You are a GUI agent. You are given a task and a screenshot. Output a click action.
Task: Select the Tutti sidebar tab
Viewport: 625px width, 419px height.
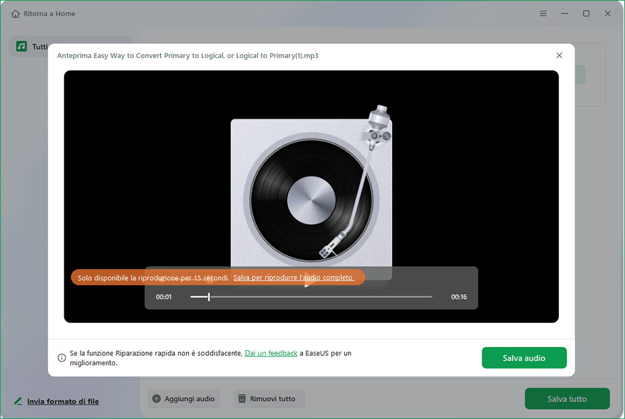coord(37,47)
